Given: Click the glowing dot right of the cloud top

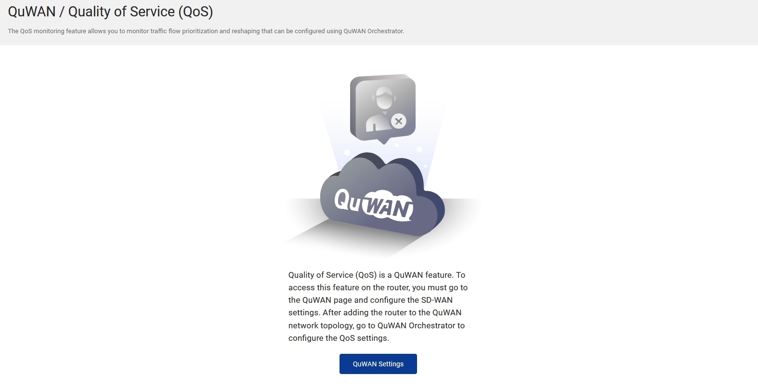Looking at the screenshot, I should (x=419, y=149).
